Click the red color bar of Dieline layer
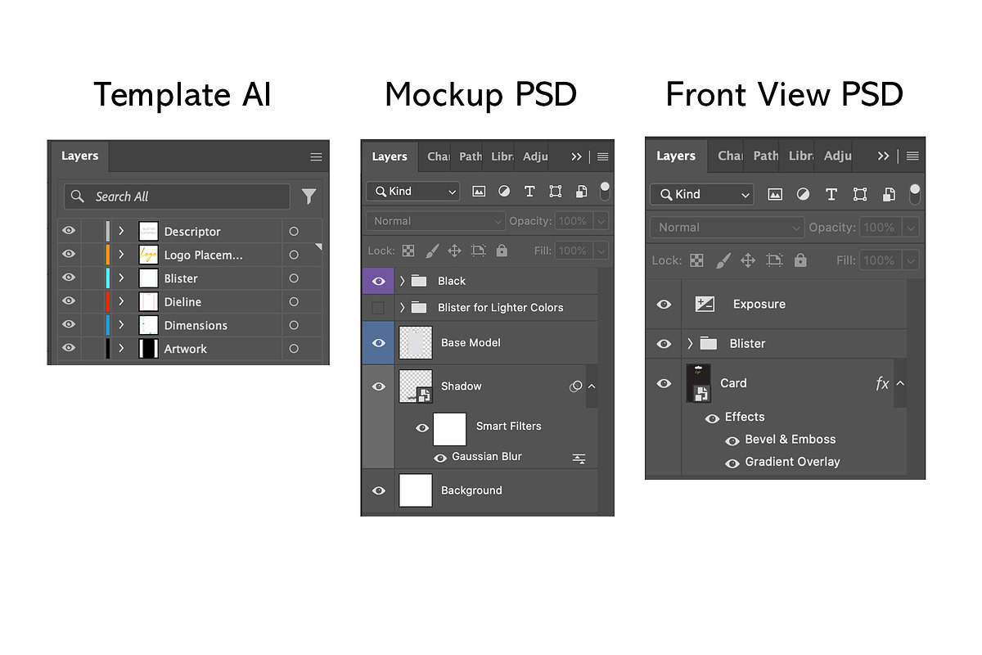 [x=108, y=302]
